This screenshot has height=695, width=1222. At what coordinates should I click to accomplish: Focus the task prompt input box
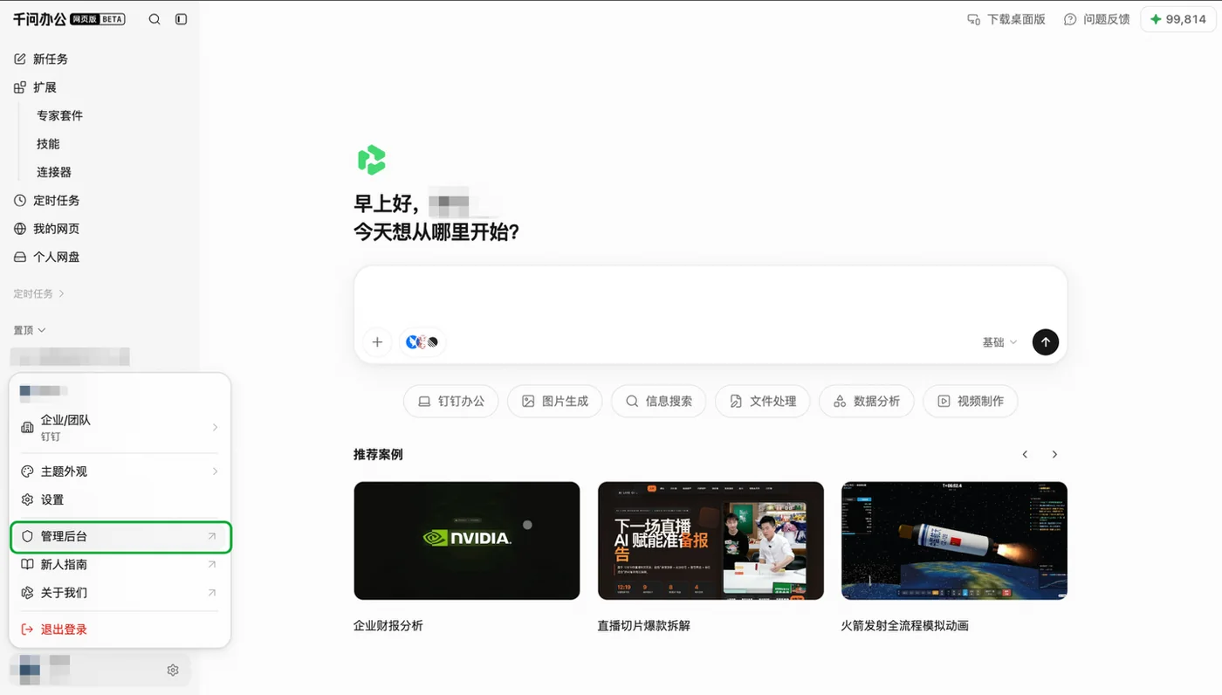[x=711, y=295]
